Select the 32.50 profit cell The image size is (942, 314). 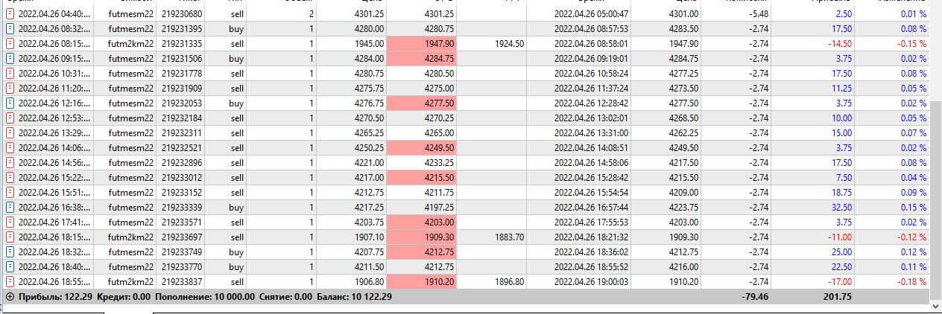click(x=841, y=208)
